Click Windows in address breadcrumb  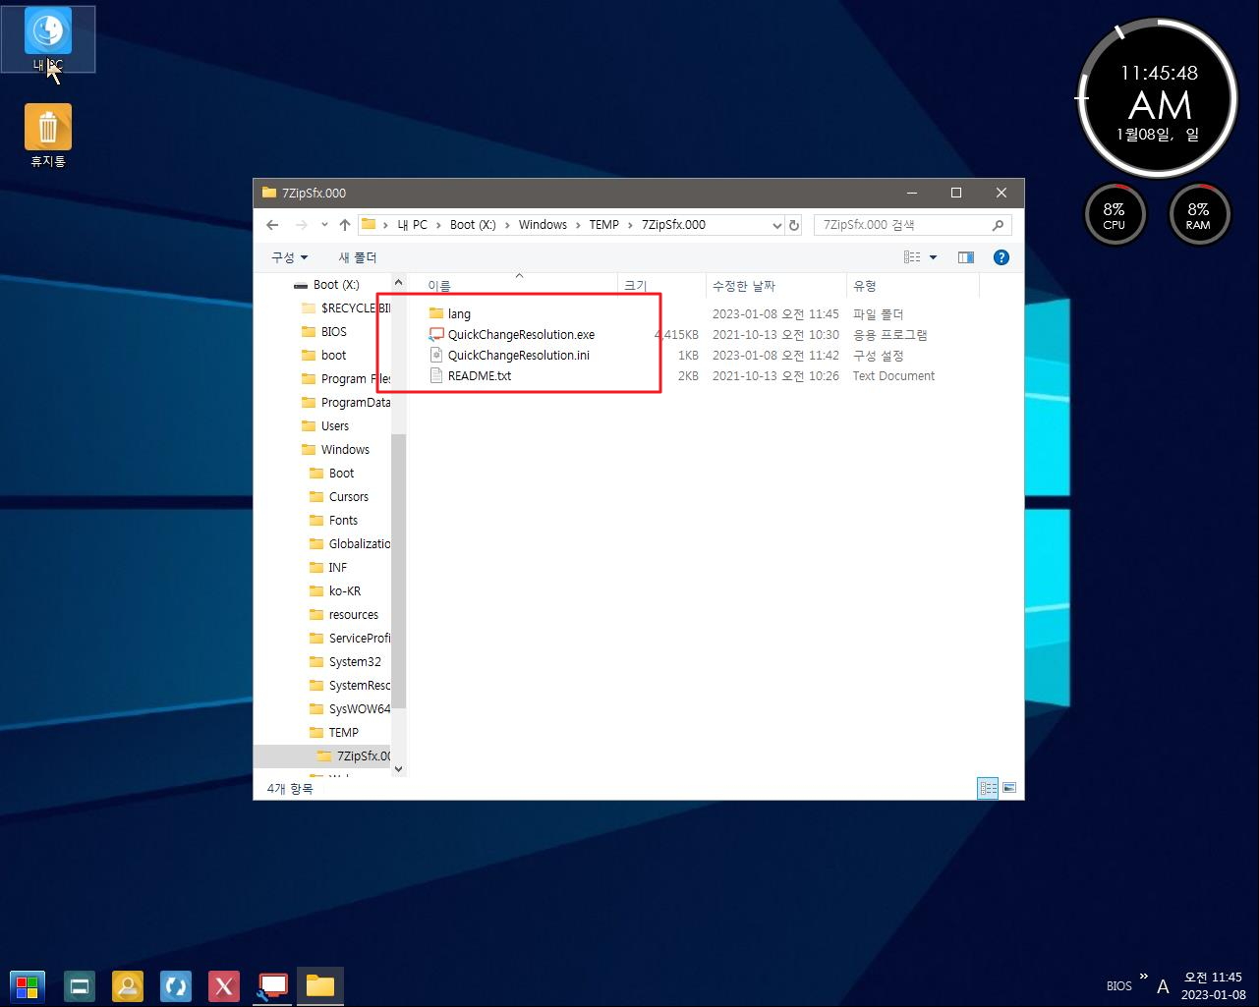click(543, 225)
